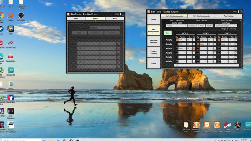
Task: Open Tools section in Game Engine
Action: click(x=153, y=63)
